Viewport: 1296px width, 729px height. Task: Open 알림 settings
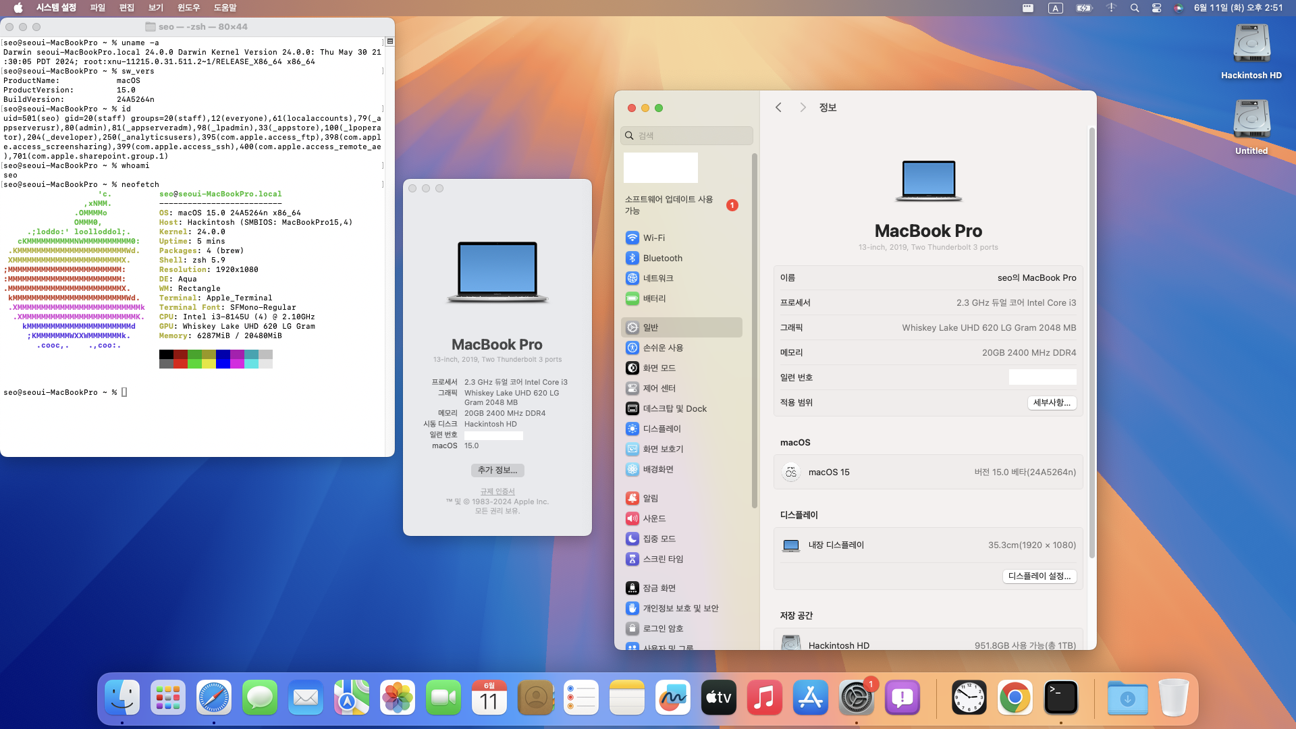tap(682, 498)
